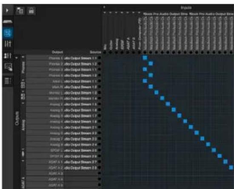Click the Inputs header label

click(x=186, y=8)
